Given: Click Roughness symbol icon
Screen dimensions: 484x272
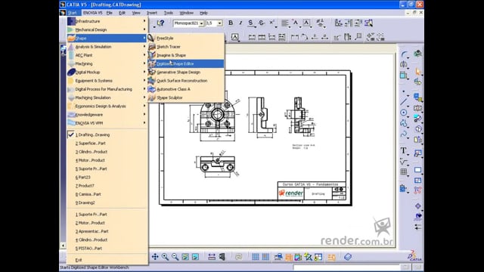Looking at the screenshot, I should pyautogui.click(x=403, y=161).
